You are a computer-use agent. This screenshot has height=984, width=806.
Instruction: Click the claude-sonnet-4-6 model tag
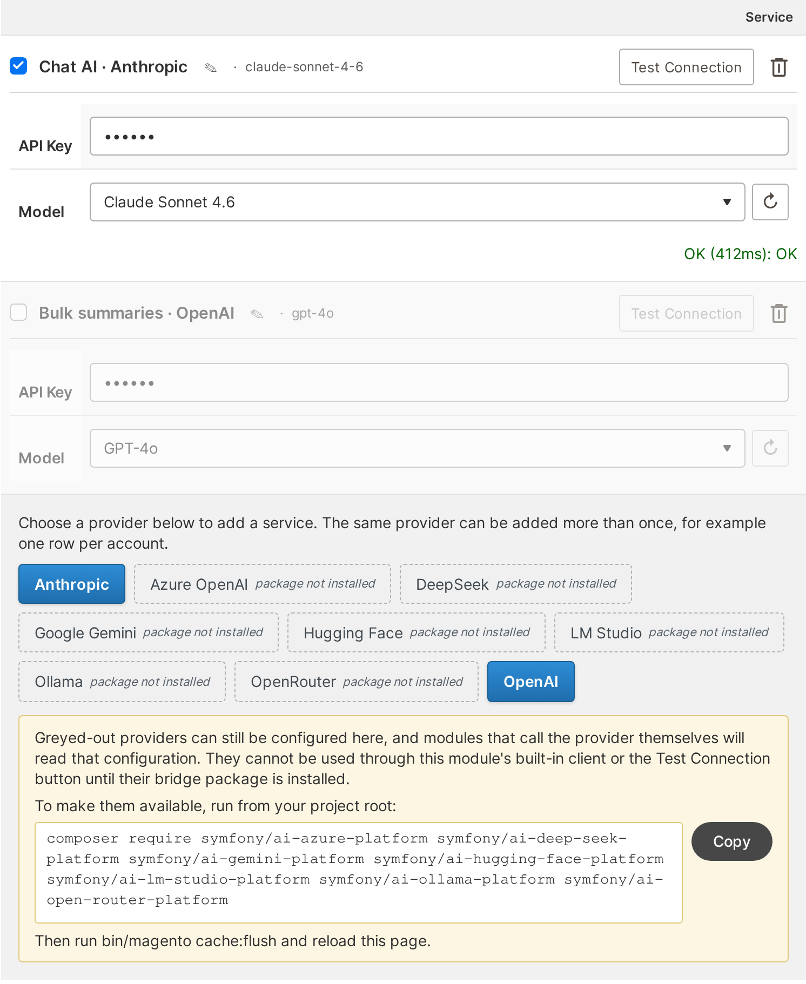pyautogui.click(x=304, y=67)
